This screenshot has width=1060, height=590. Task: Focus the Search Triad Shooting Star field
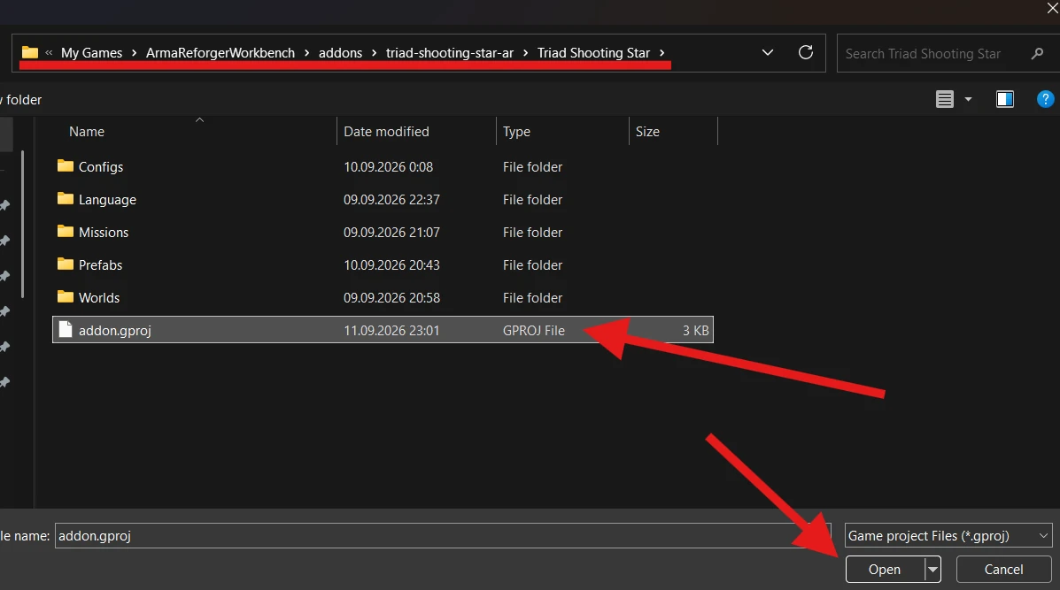(948, 53)
